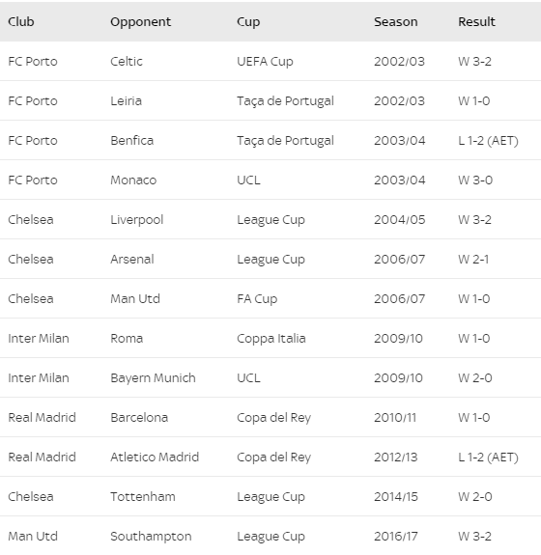Click the Barcelona opponent cell

pyautogui.click(x=139, y=418)
